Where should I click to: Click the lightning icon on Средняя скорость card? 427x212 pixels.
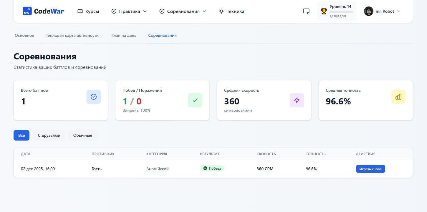pyautogui.click(x=297, y=100)
